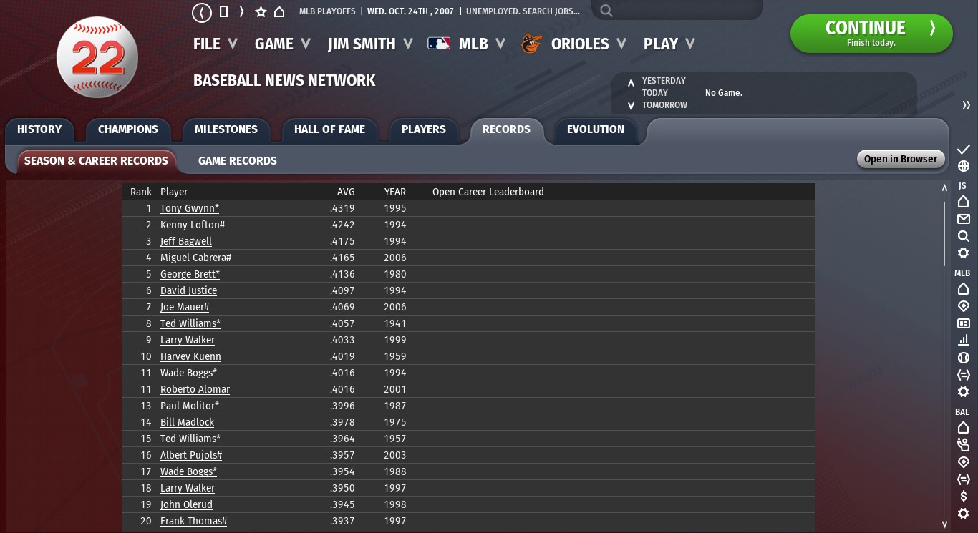
Task: Click the records list vertical scrollbar thumb
Action: pos(944,233)
